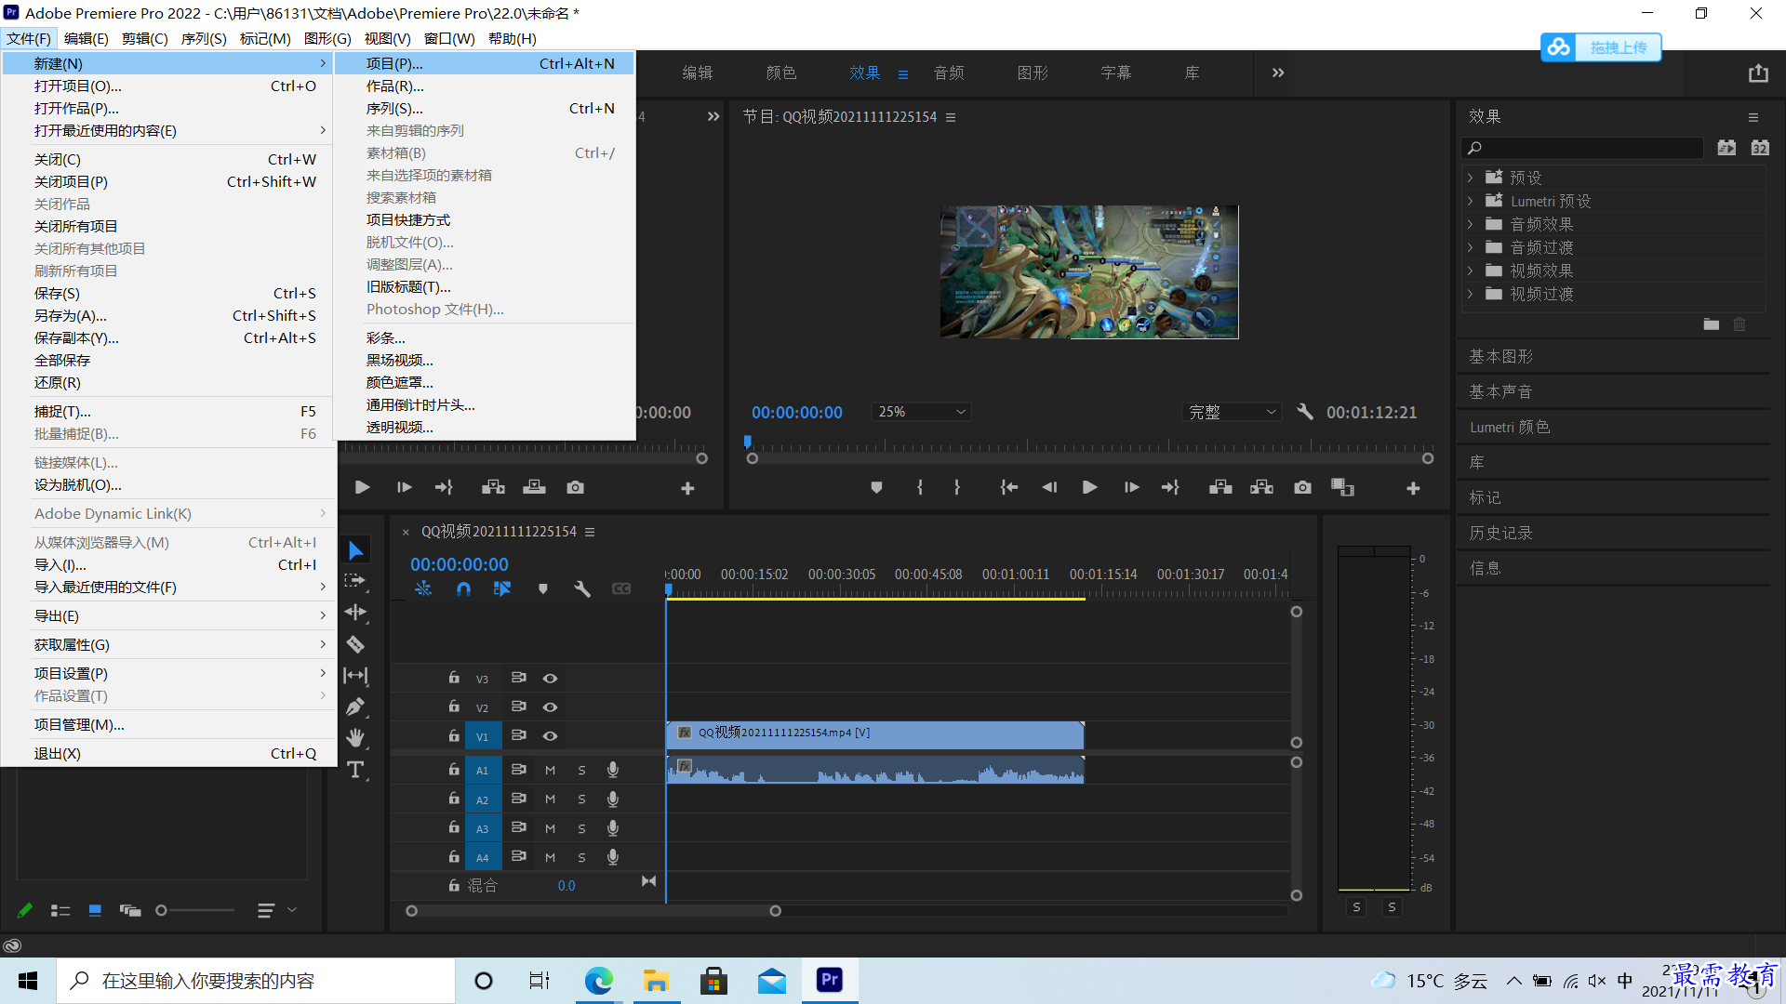Play the Program monitor sequence
Screen dimensions: 1786x1004
pyautogui.click(x=1089, y=487)
